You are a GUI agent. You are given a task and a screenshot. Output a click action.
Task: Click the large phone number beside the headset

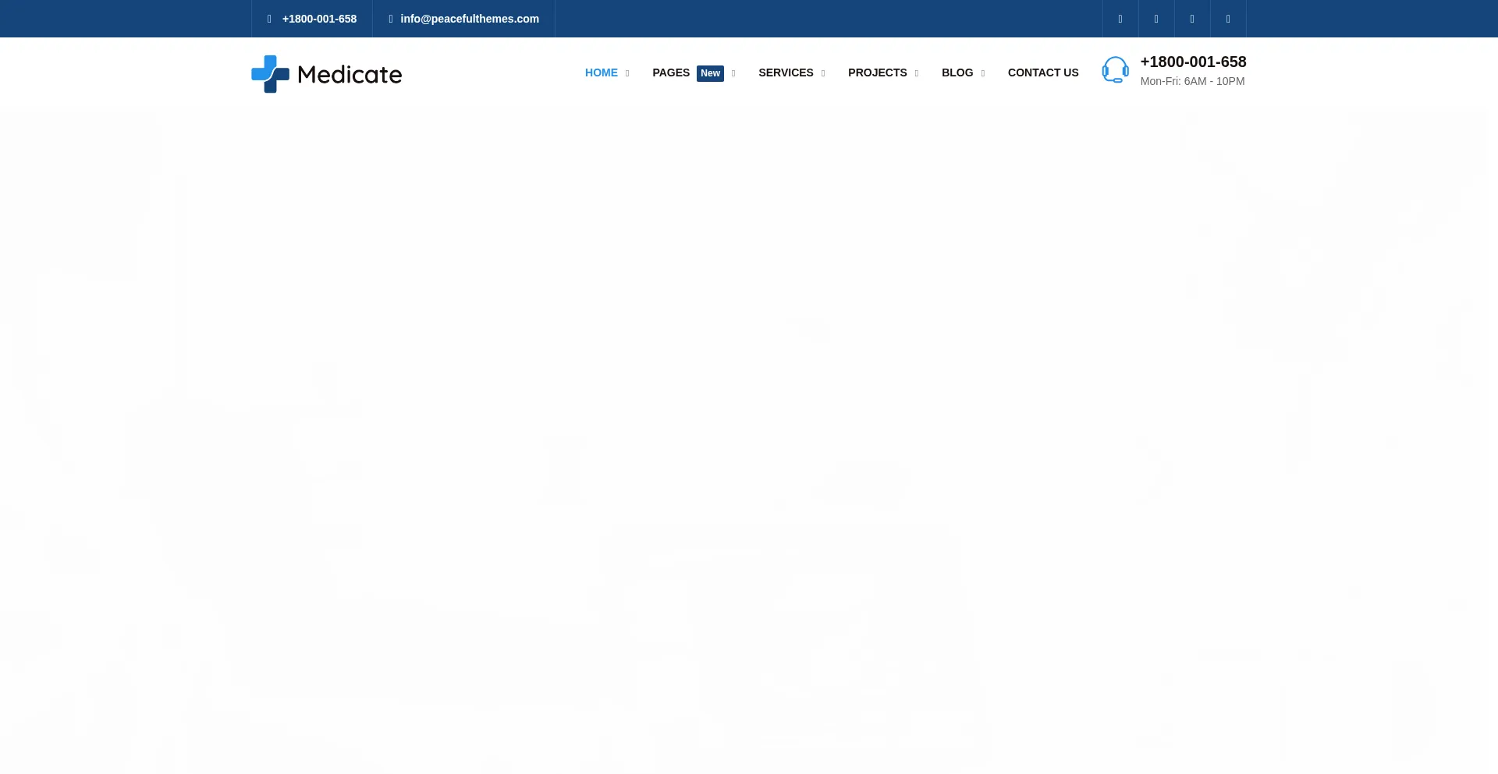click(x=1193, y=62)
